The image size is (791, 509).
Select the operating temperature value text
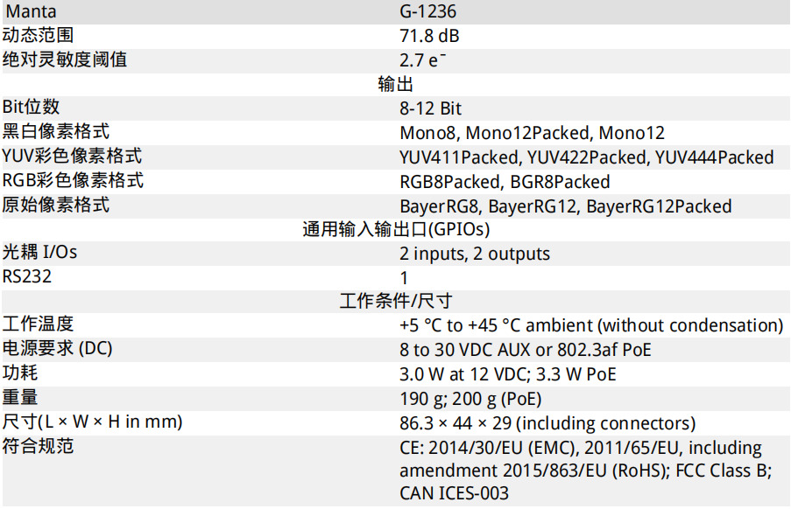pyautogui.click(x=591, y=325)
